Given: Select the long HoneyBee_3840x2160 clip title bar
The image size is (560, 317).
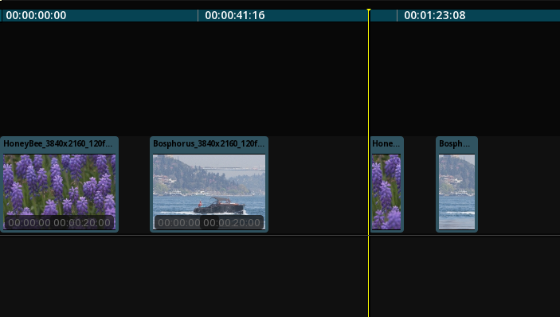Looking at the screenshot, I should [58, 143].
